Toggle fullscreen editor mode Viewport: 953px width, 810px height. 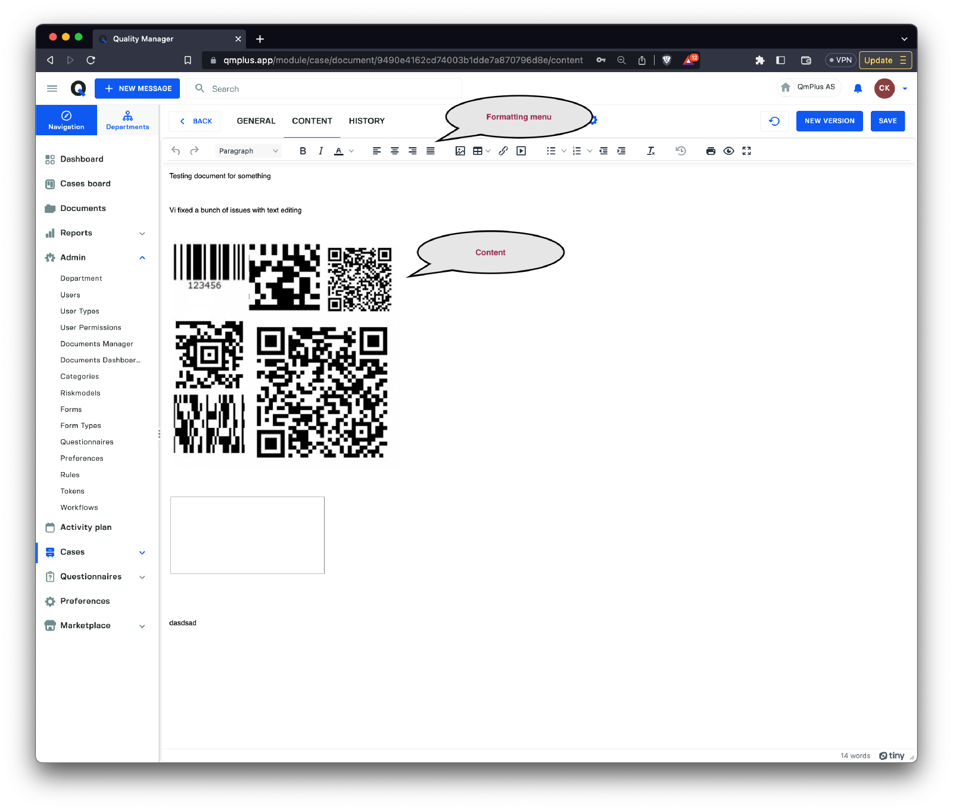click(x=746, y=151)
